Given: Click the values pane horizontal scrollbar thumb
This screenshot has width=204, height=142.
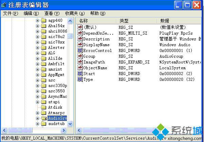Looking at the screenshot, I should (122, 130).
